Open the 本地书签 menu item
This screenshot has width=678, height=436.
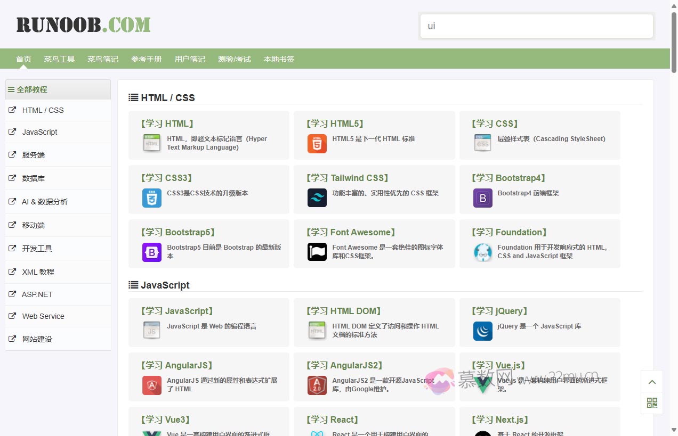(x=279, y=59)
